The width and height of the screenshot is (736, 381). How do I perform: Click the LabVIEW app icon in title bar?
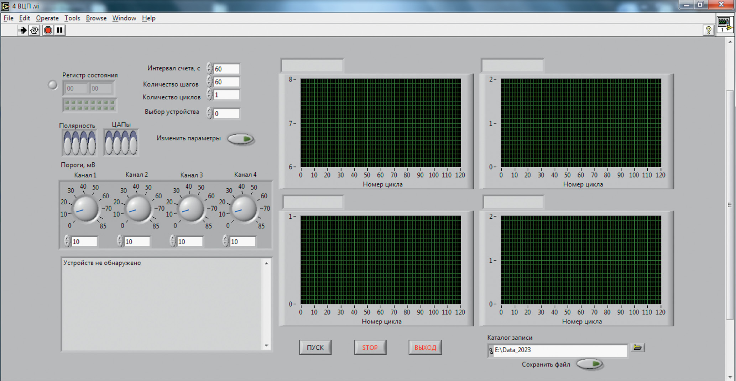pos(5,6)
